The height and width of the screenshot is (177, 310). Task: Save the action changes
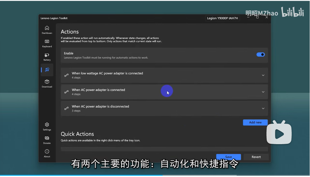coord(229,157)
